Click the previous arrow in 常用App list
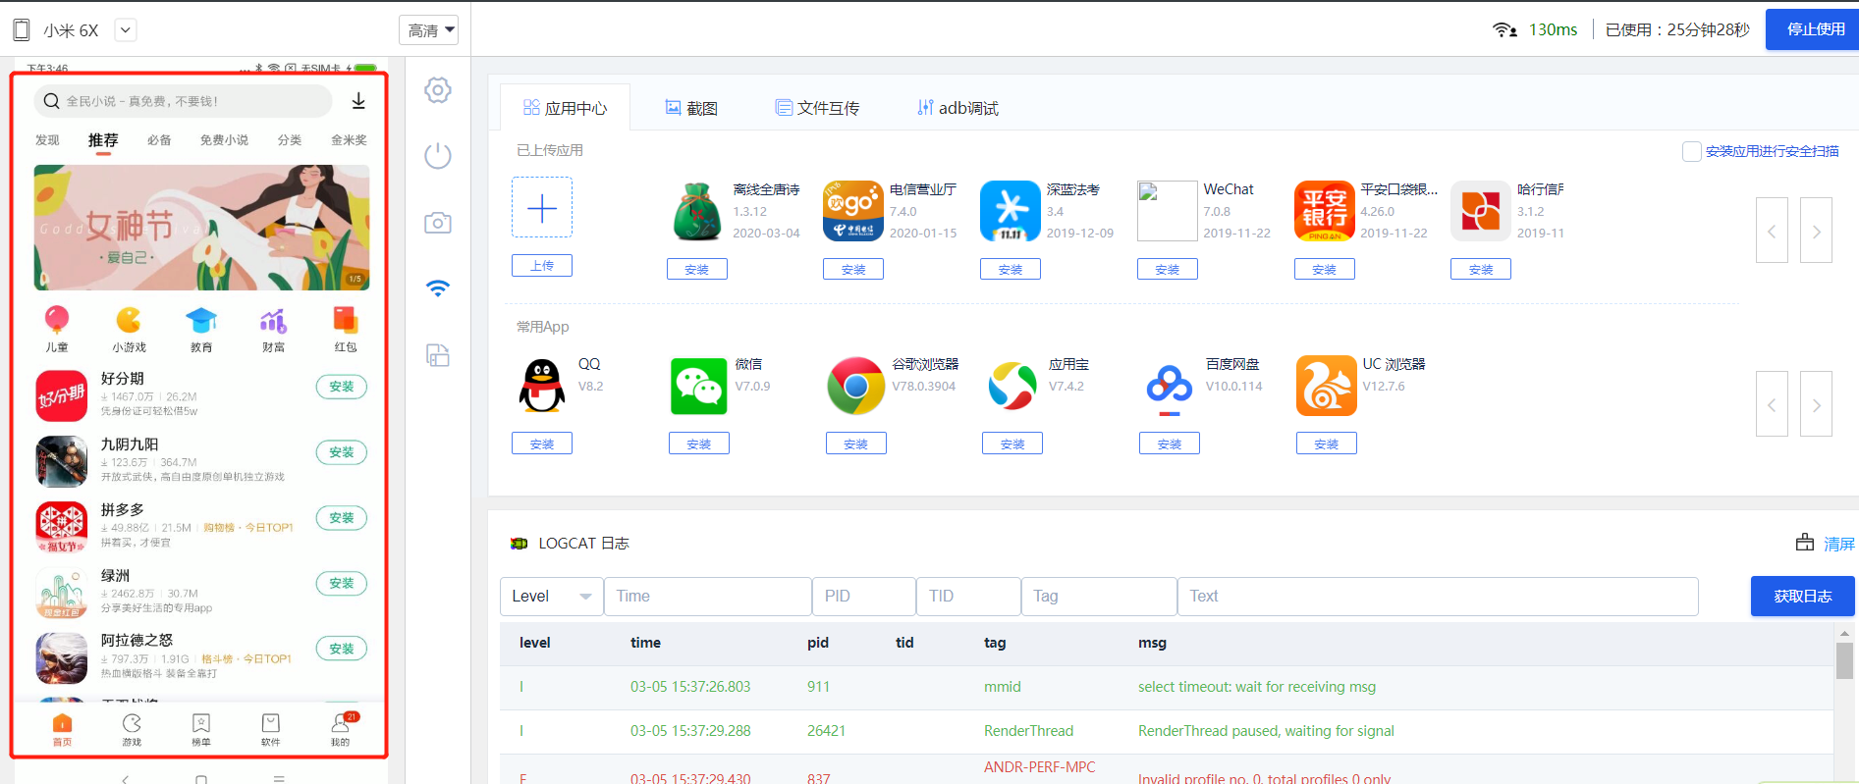 click(x=1772, y=404)
